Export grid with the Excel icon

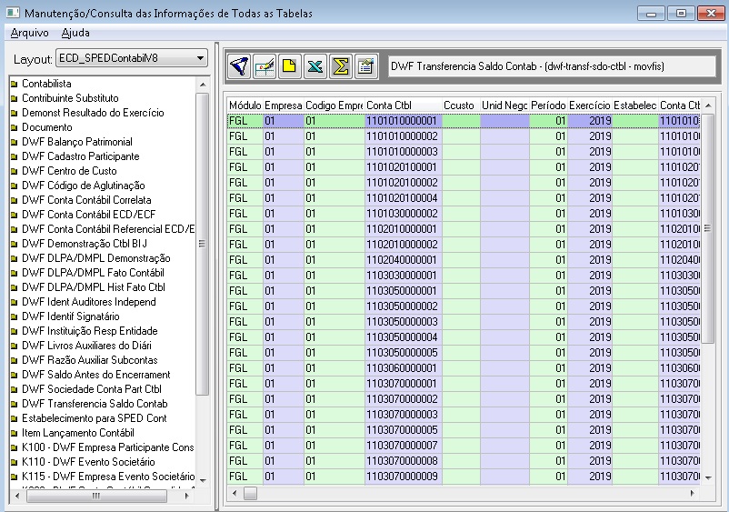pos(315,66)
